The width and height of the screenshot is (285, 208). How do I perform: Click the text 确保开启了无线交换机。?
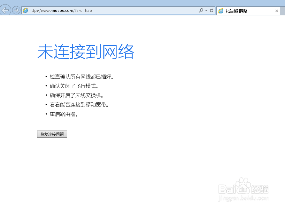point(77,95)
